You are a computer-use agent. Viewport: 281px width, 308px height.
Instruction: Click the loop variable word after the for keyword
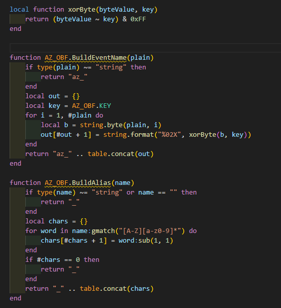(x=49, y=231)
